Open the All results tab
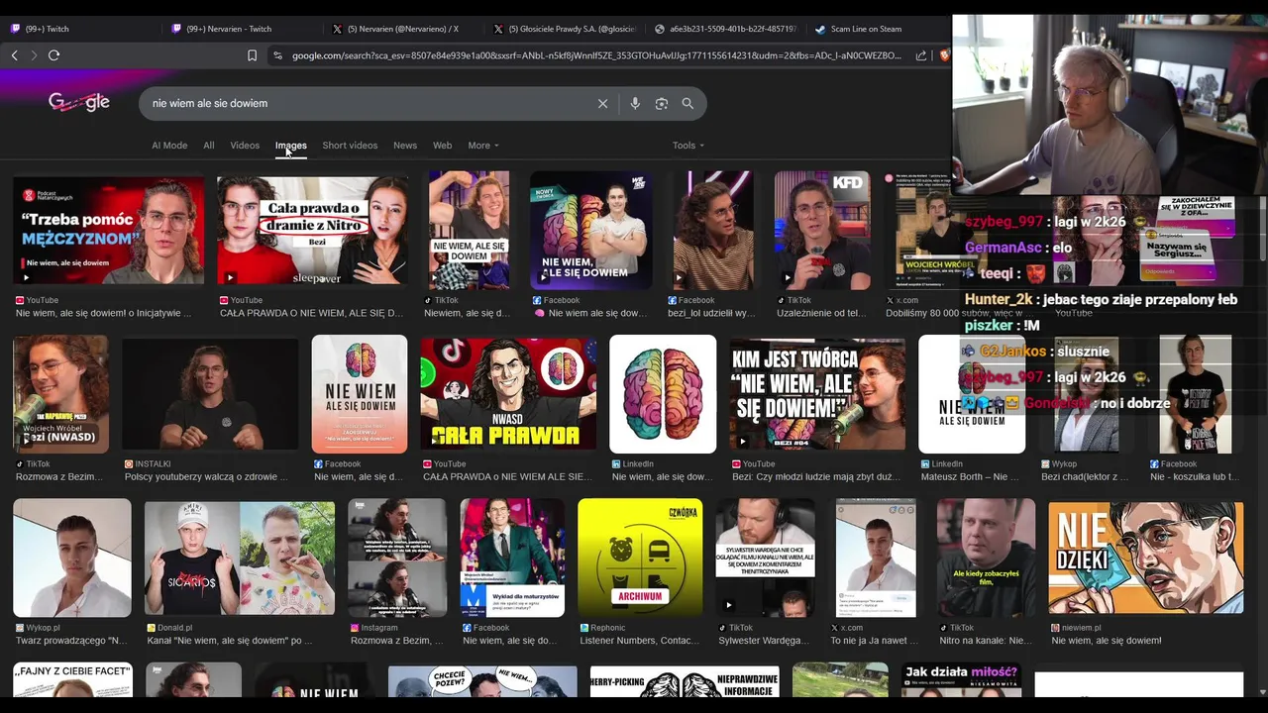Viewport: 1268px width, 713px height. 209,146
